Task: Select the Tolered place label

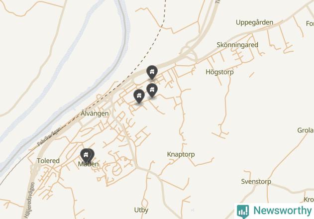Action: (x=48, y=161)
